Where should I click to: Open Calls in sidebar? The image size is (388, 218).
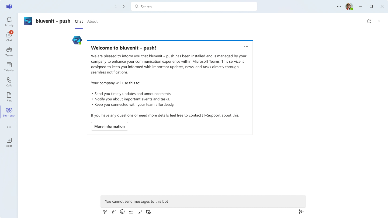click(9, 82)
